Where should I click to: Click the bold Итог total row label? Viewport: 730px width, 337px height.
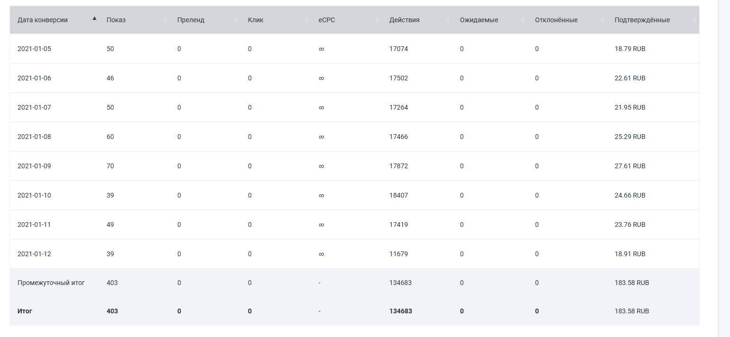[25, 311]
